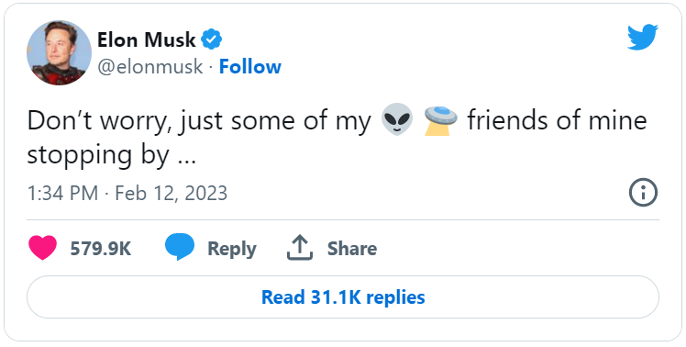Image resolution: width=686 pixels, height=347 pixels.
Task: Open the Elon Musk display name
Action: (x=146, y=39)
